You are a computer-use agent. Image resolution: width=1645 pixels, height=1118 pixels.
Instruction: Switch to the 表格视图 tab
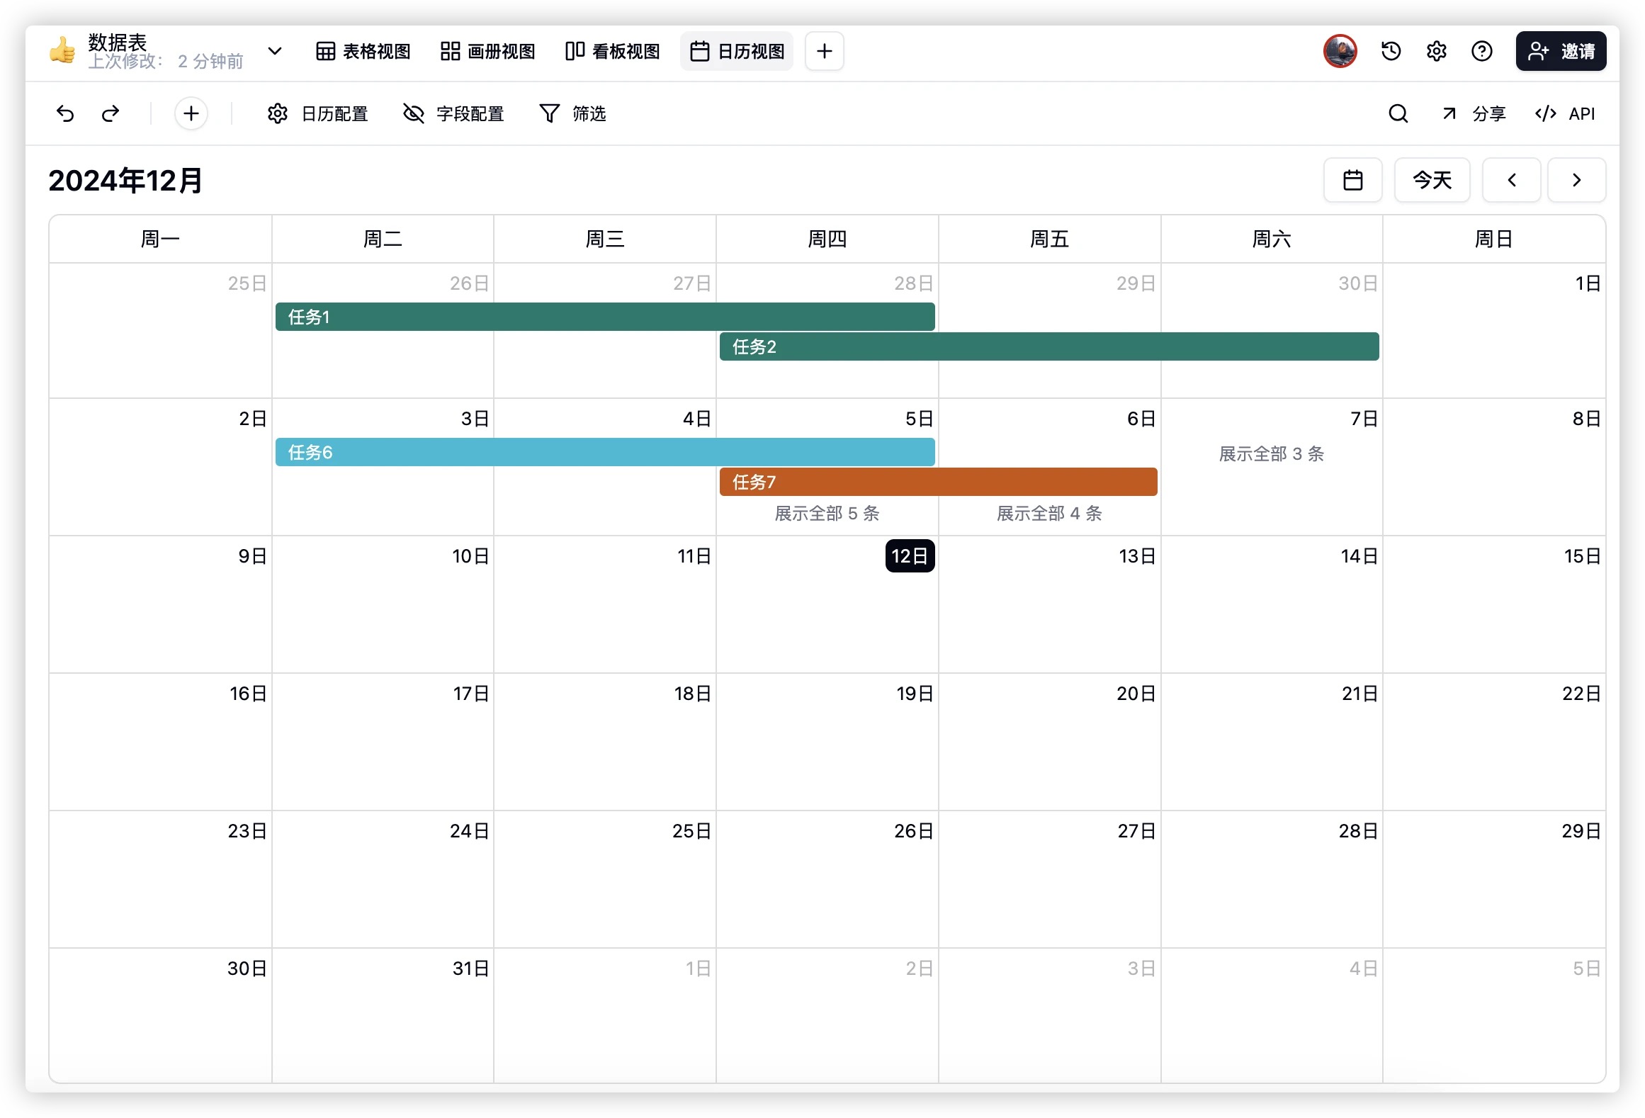(x=363, y=51)
